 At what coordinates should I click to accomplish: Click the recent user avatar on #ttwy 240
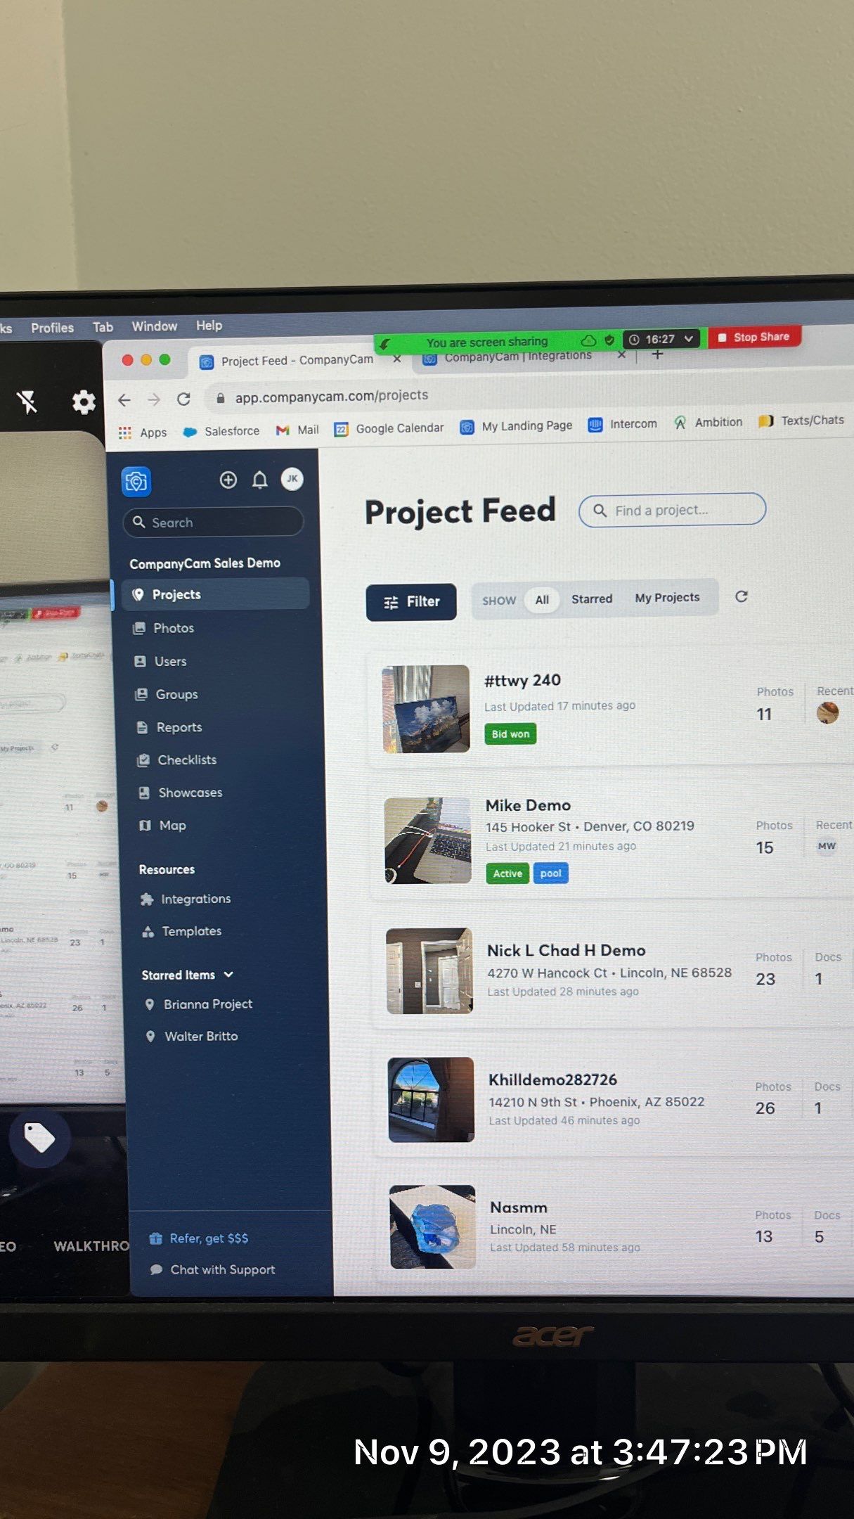pos(827,712)
